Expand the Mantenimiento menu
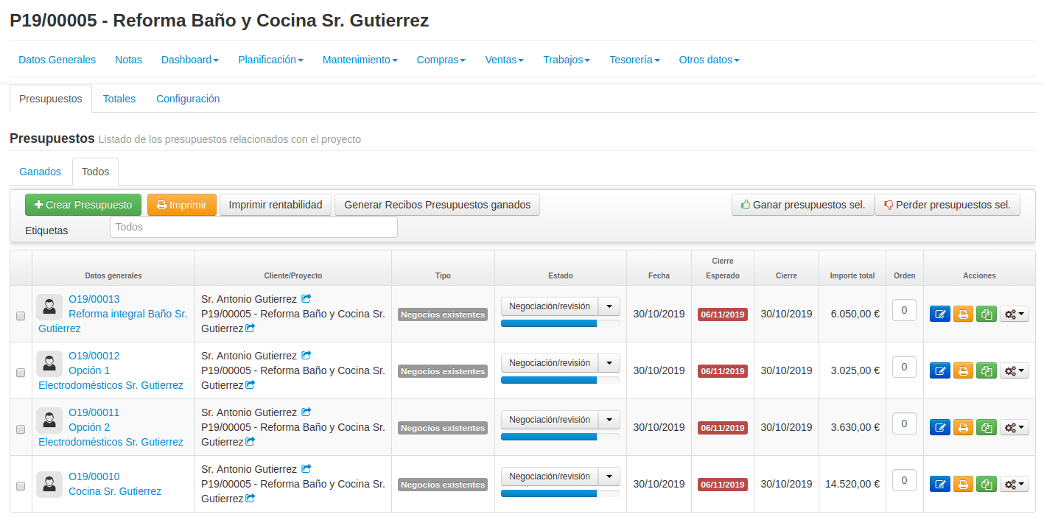The width and height of the screenshot is (1044, 517). [360, 60]
